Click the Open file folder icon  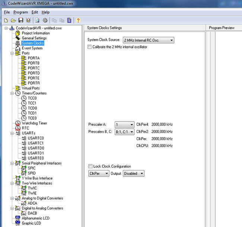tap(13, 20)
